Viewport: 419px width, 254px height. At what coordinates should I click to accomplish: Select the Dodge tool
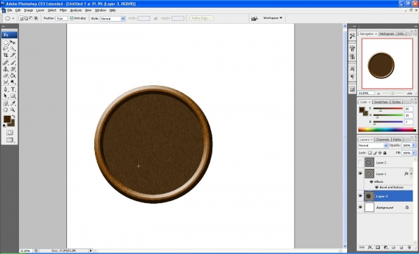click(13, 82)
